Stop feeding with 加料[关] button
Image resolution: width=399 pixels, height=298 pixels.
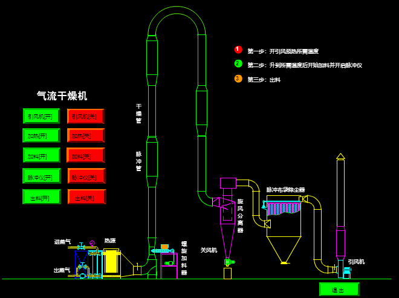[86, 155]
